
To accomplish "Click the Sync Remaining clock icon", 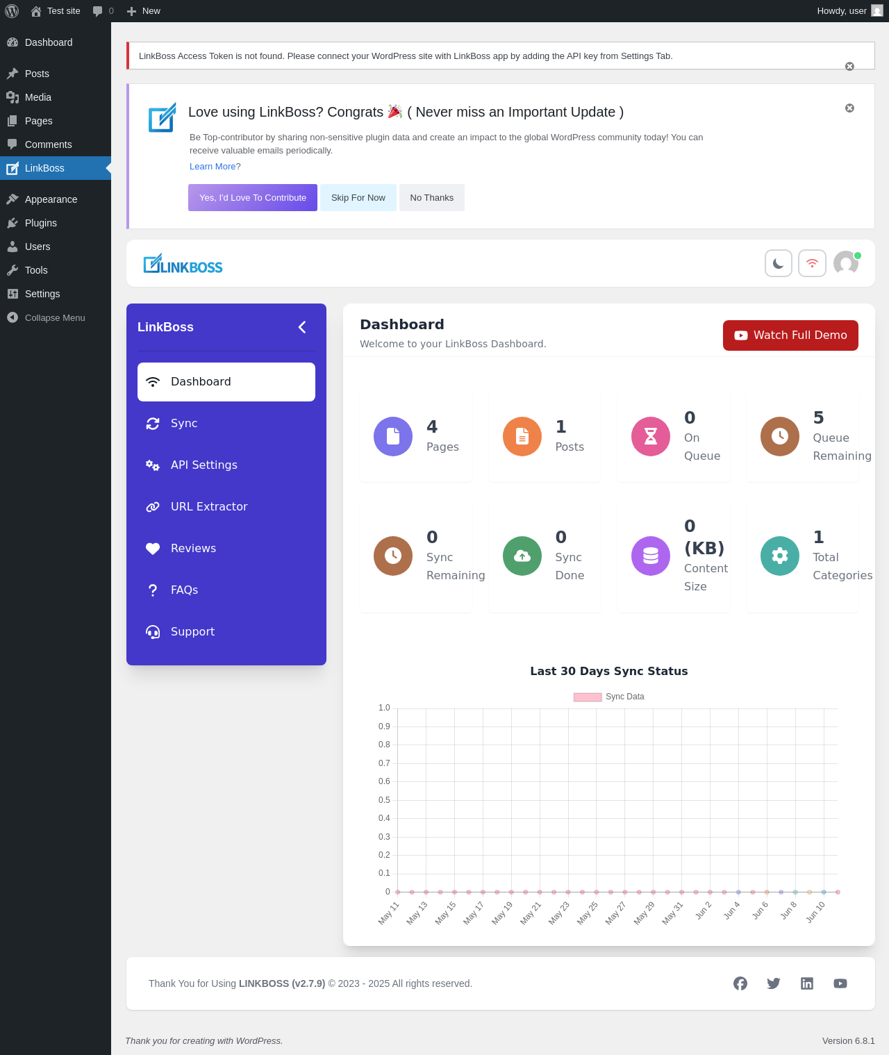I will click(x=393, y=556).
